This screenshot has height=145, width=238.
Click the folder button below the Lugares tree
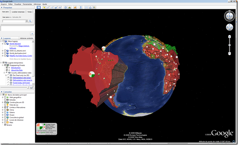32,88
